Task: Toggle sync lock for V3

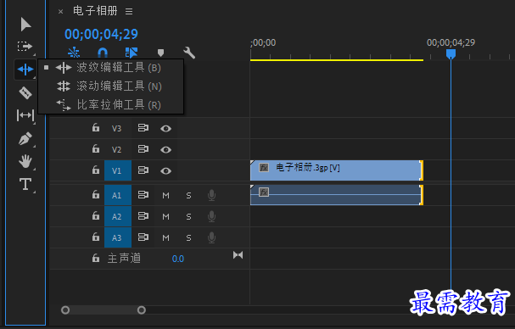Action: point(143,128)
